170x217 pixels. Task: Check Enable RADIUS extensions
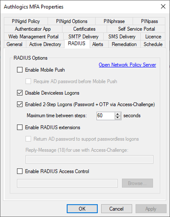(x=20, y=127)
